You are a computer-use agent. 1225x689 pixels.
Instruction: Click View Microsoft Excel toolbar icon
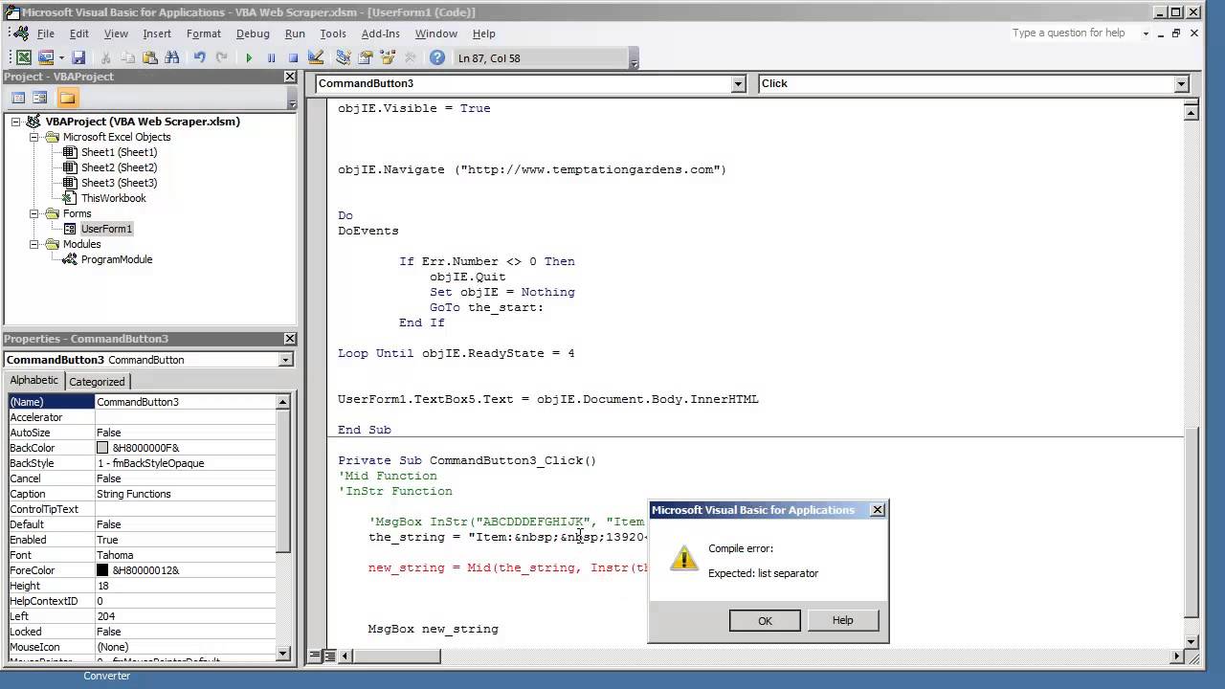click(x=24, y=57)
